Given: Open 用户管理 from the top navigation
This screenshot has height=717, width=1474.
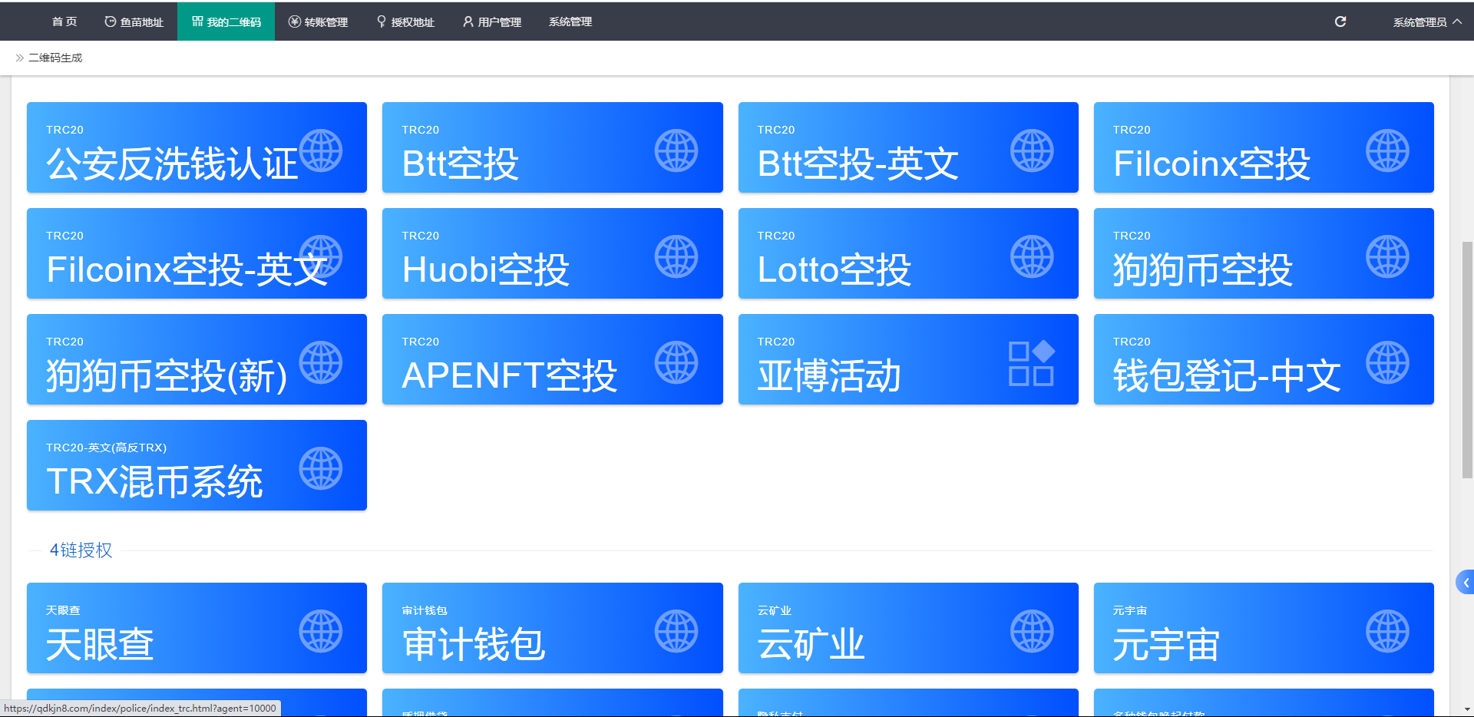Looking at the screenshot, I should [x=492, y=21].
